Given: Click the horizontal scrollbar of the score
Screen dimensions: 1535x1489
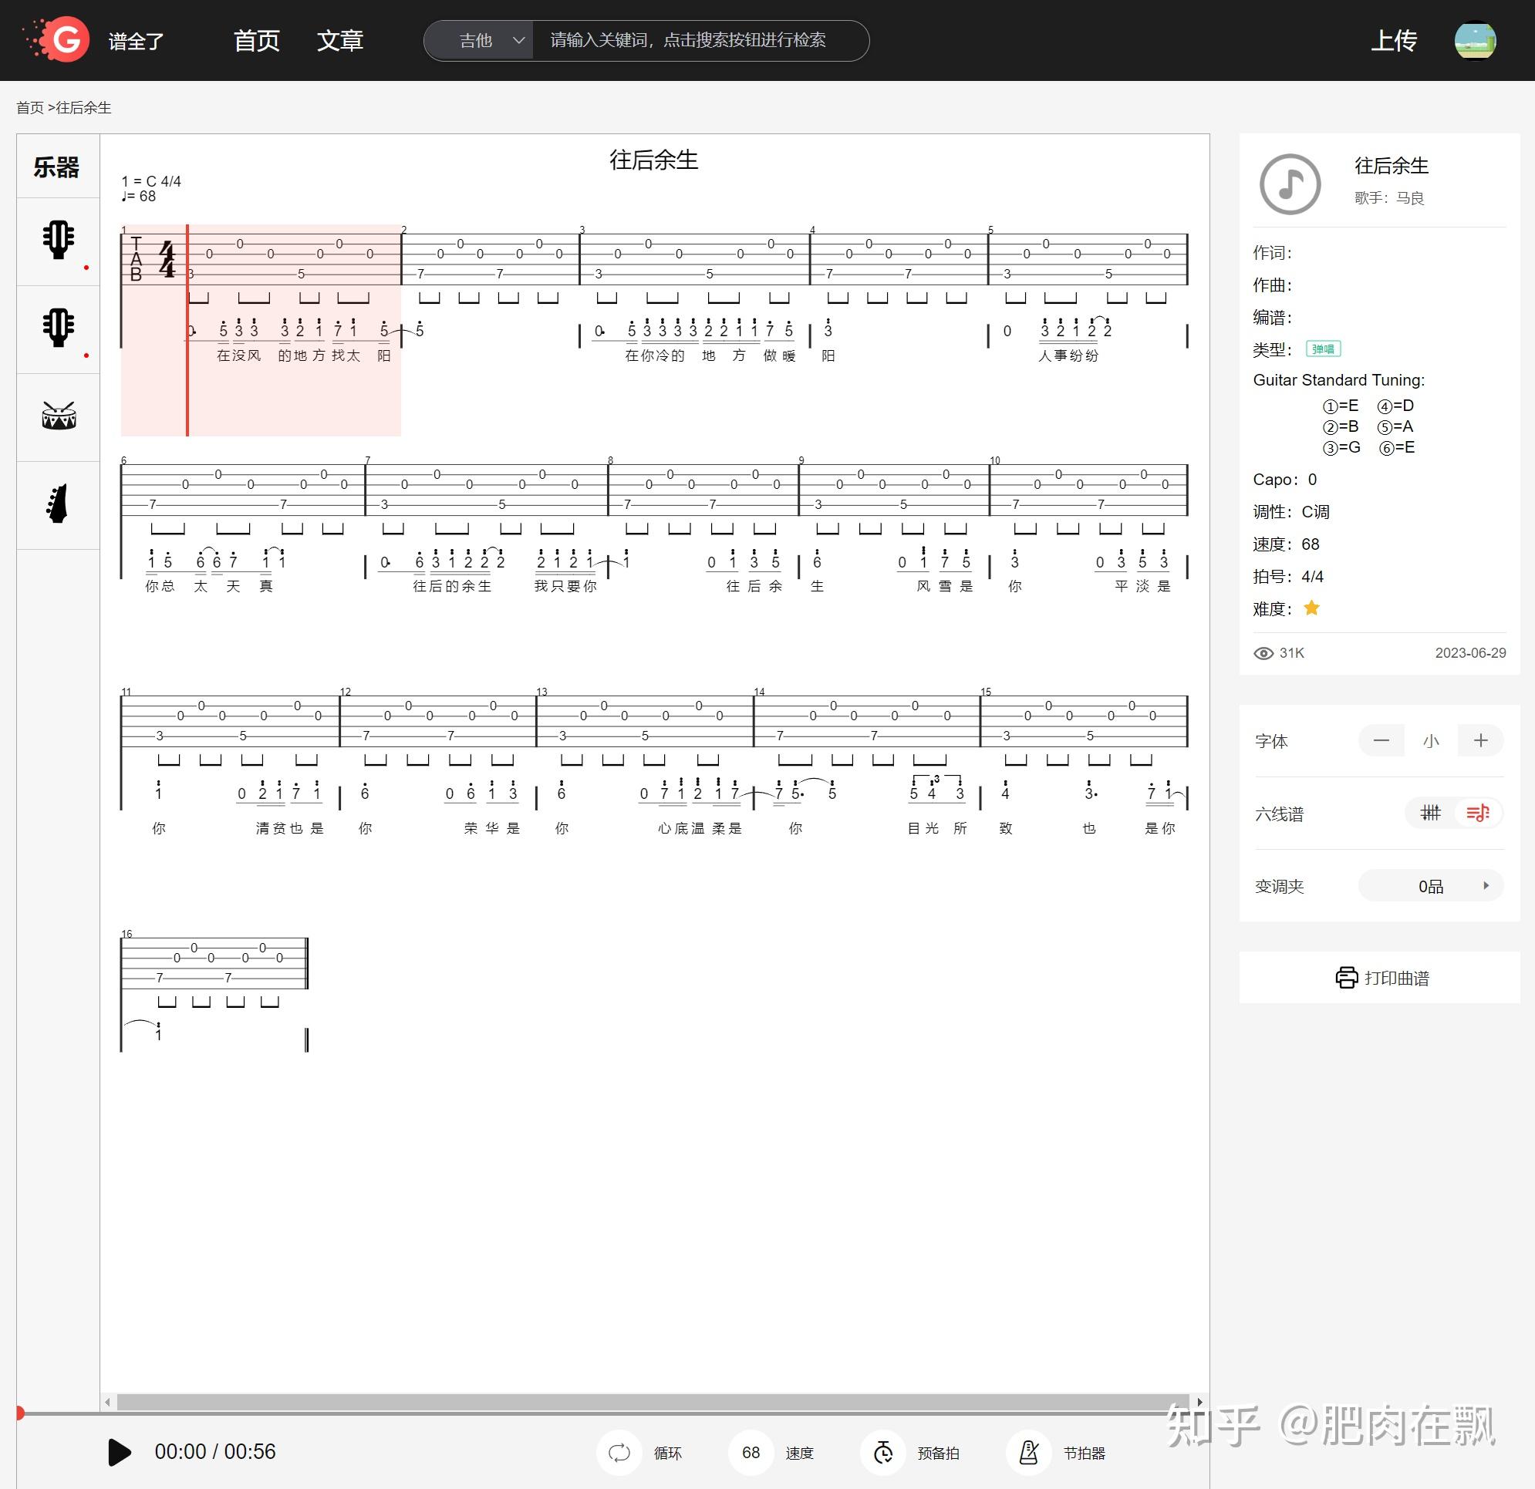Looking at the screenshot, I should (653, 1401).
